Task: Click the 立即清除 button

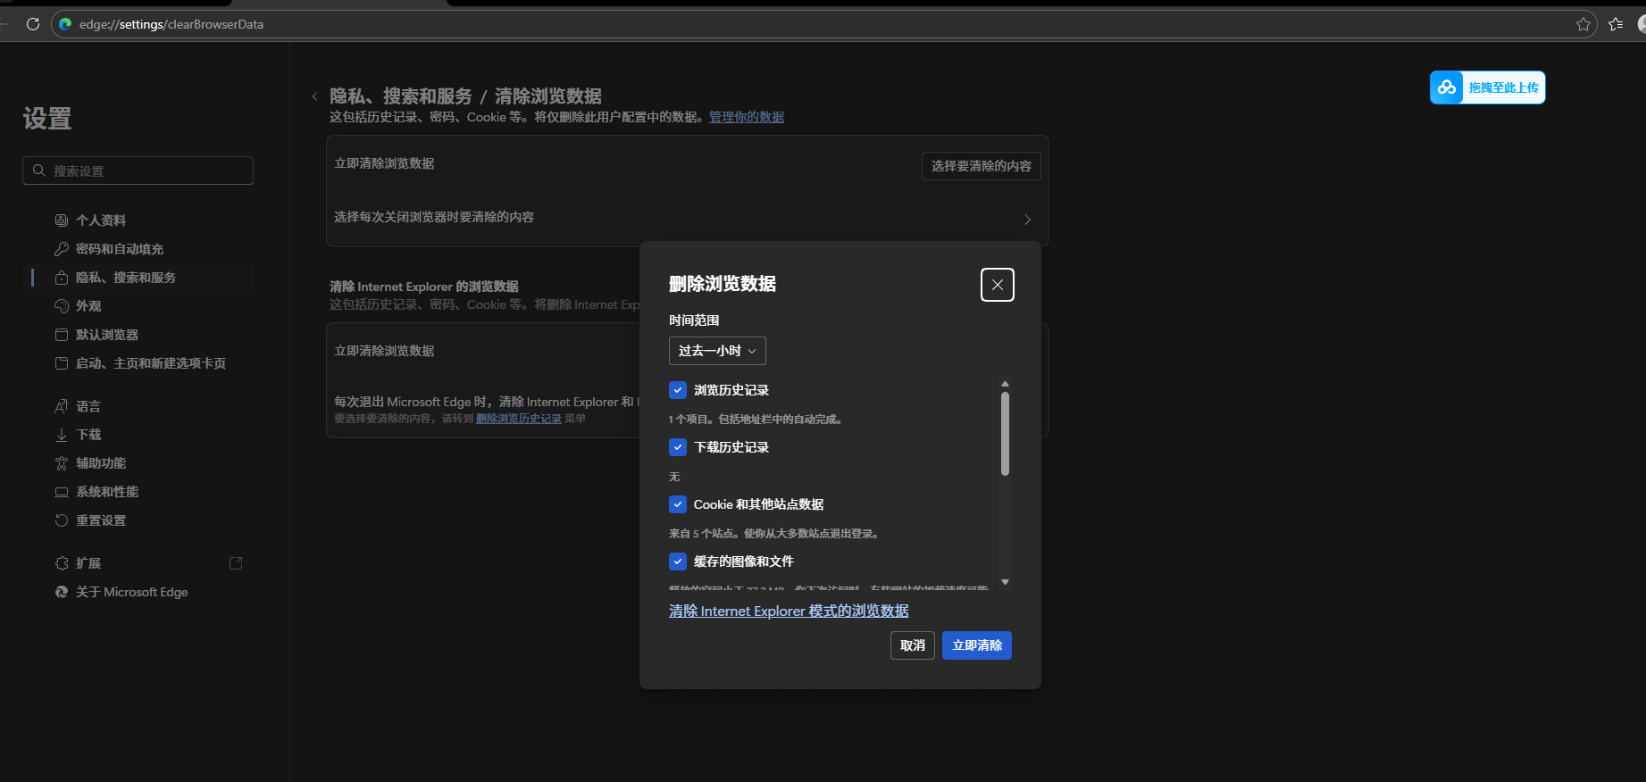Action: click(976, 645)
